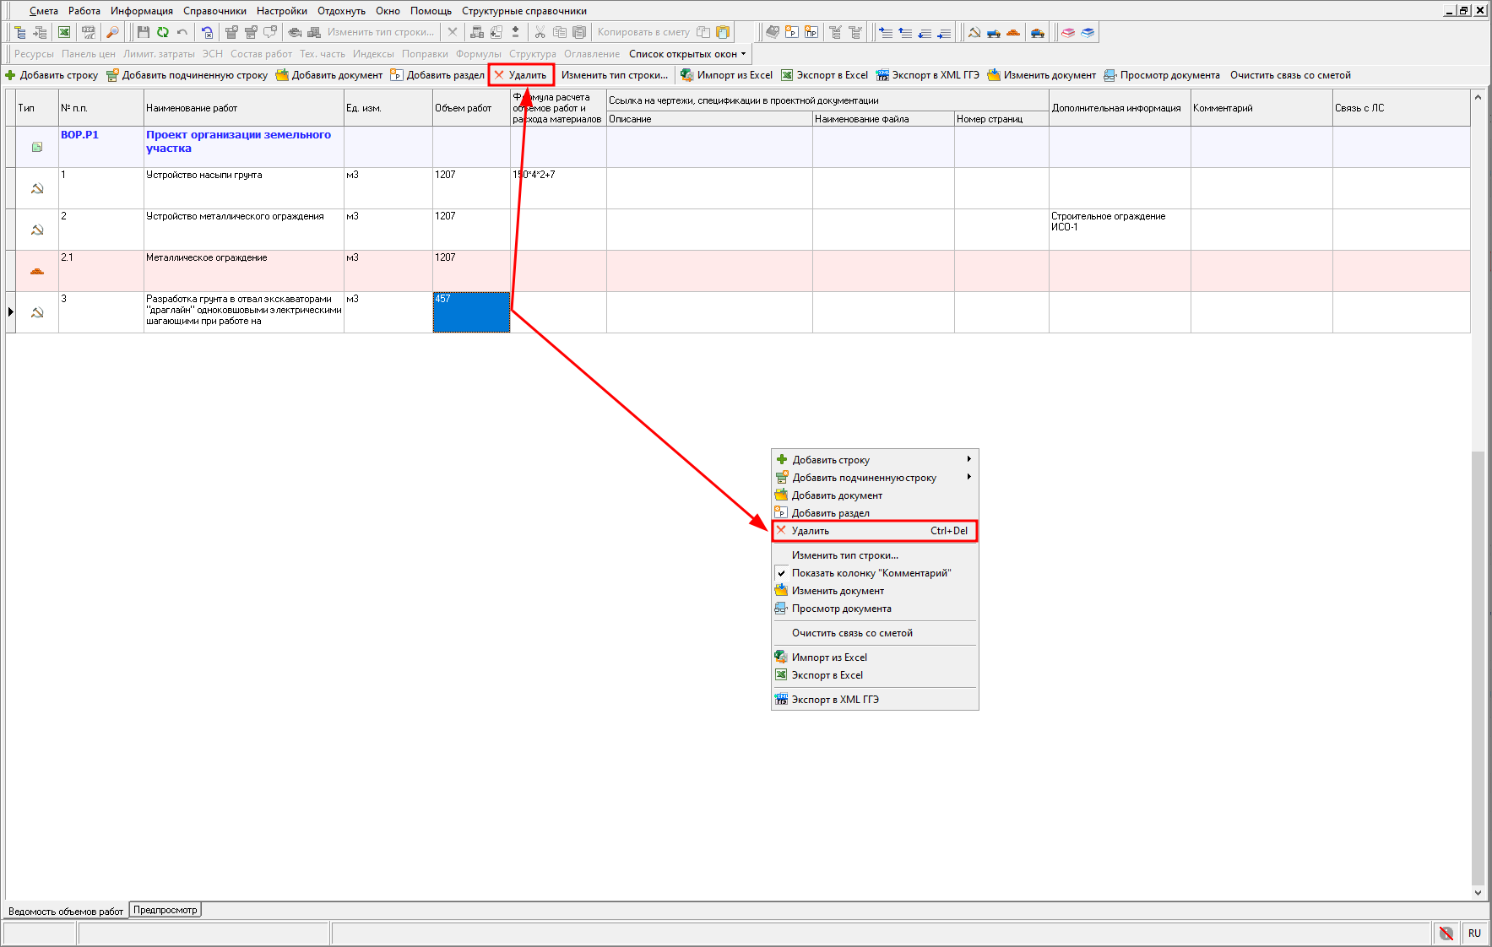Click 'Экспорт в XML ГГЭ' toolbar button

pyautogui.click(x=928, y=75)
